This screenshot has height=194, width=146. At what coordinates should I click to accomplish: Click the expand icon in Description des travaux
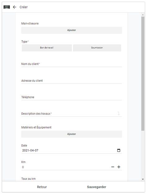(118, 113)
